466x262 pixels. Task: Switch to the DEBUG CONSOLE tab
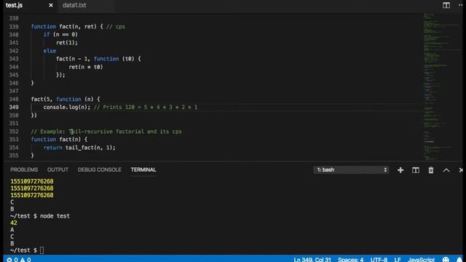click(99, 170)
